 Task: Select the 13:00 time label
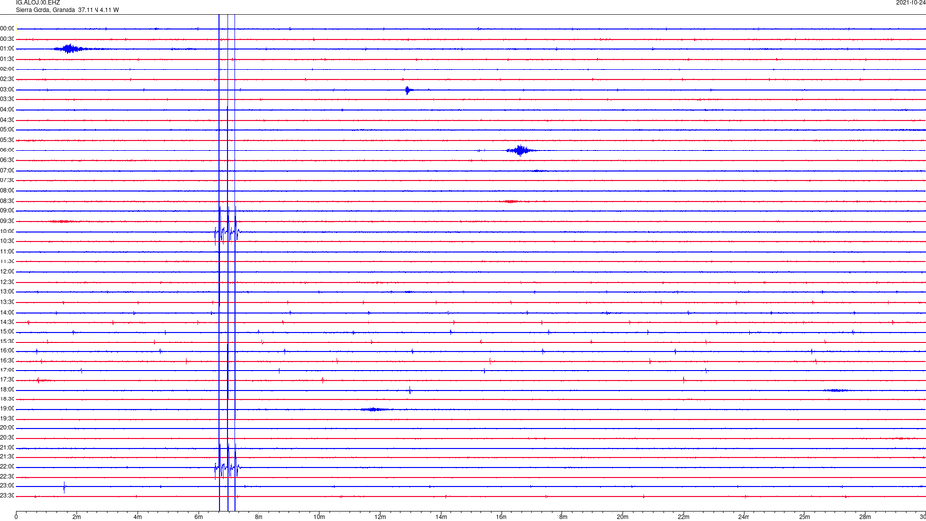[7, 291]
